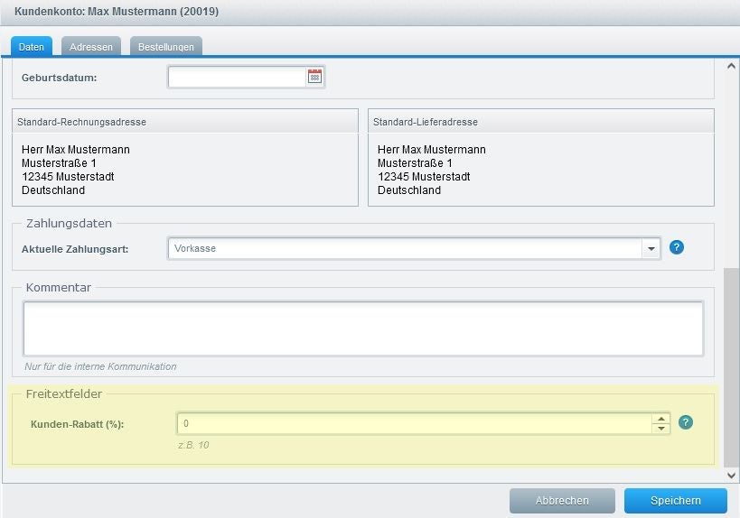Decrease Kunden-Rabatt with the down spinner arrow

coord(661,429)
